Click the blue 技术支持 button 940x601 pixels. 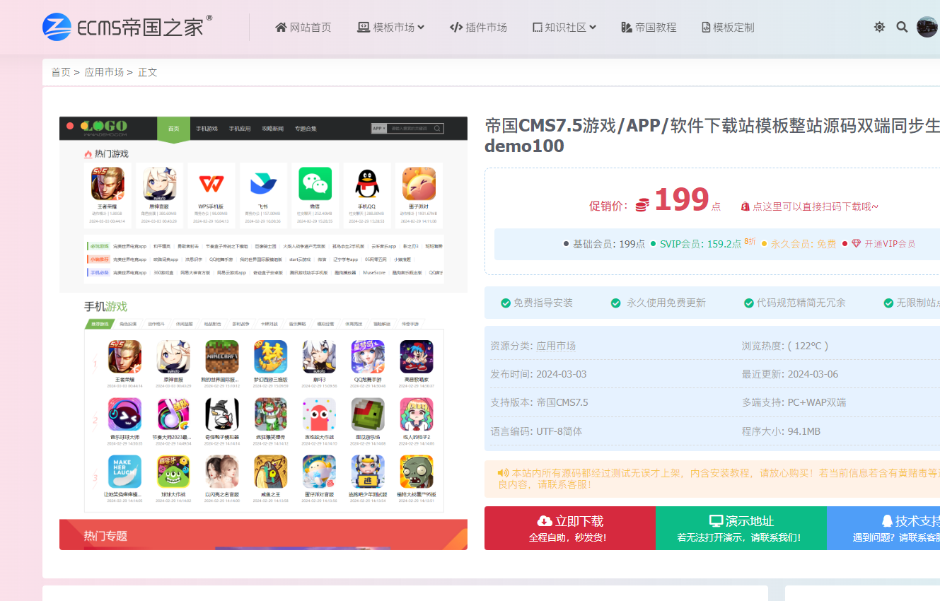(x=883, y=528)
